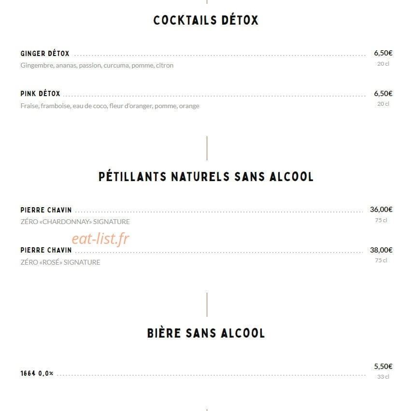Select the Pierre Chavin Rosé item title
Viewport: 413px width, 411px height.
46,250
